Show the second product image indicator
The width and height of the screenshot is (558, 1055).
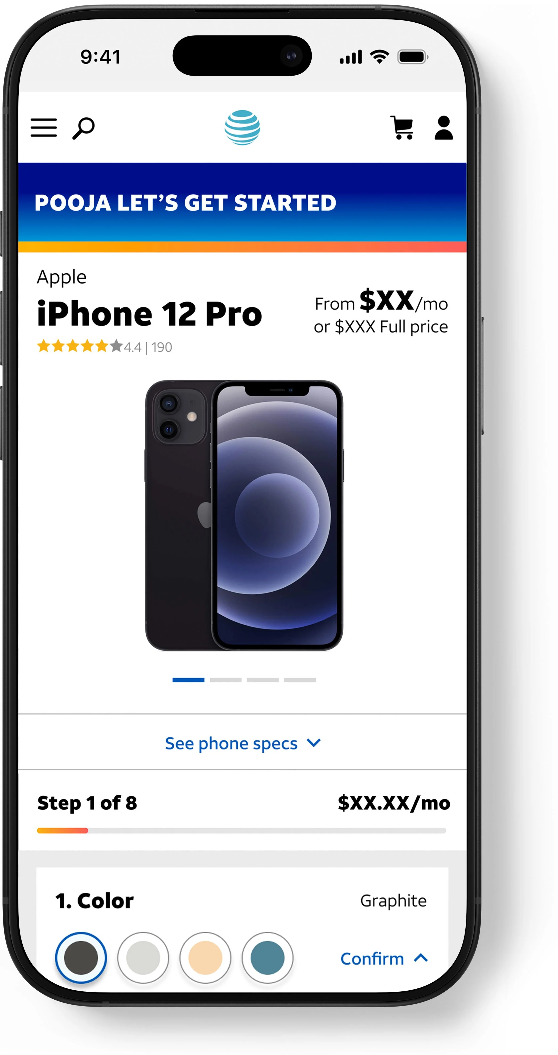coord(226,680)
